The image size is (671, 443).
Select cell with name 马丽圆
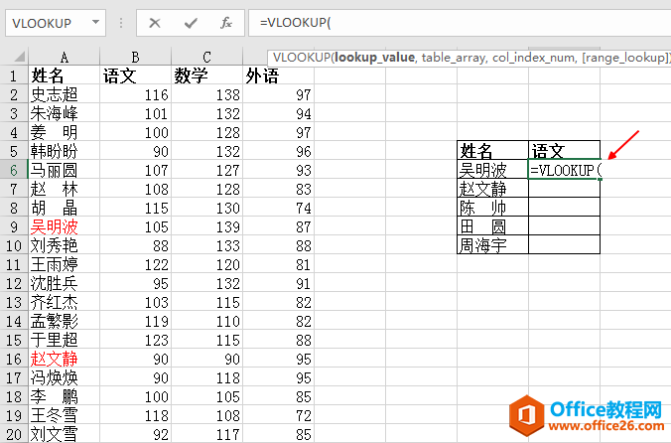click(x=65, y=170)
